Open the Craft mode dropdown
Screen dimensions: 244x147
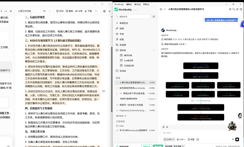click(169, 139)
